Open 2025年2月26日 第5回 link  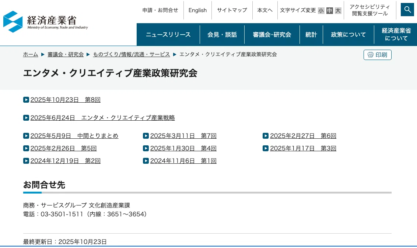tap(63, 148)
